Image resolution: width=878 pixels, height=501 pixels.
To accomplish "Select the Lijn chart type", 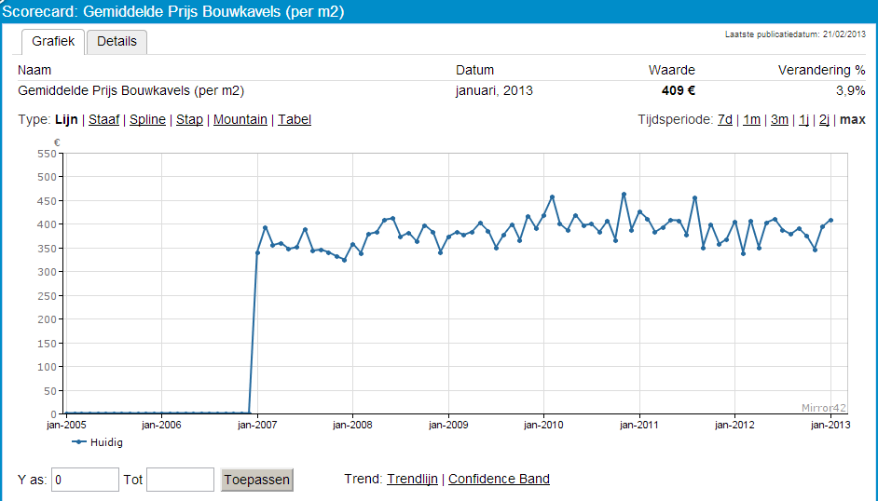I will (66, 119).
